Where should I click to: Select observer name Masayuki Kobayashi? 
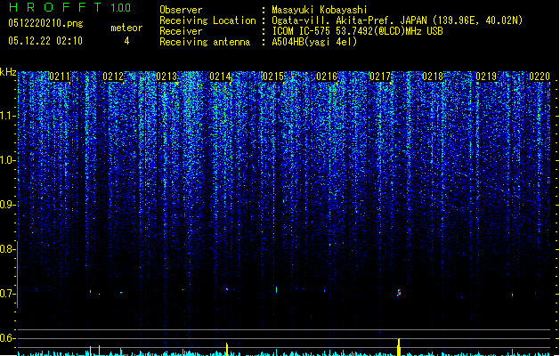click(x=320, y=10)
